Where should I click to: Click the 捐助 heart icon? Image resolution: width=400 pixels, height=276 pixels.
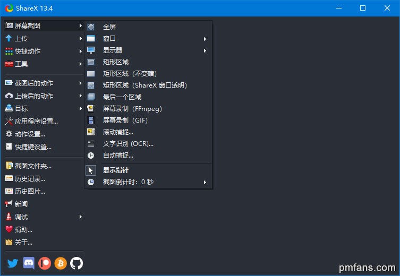point(9,229)
